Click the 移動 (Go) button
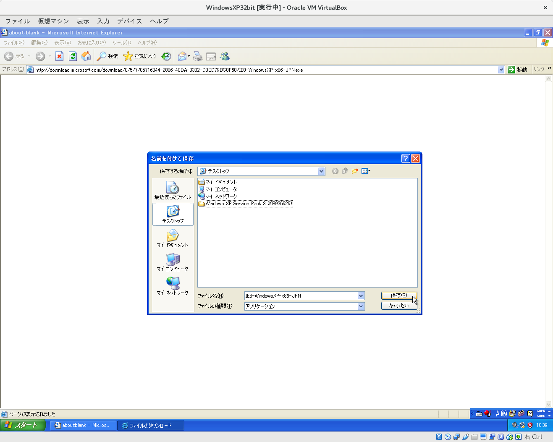553x442 pixels. tap(517, 70)
